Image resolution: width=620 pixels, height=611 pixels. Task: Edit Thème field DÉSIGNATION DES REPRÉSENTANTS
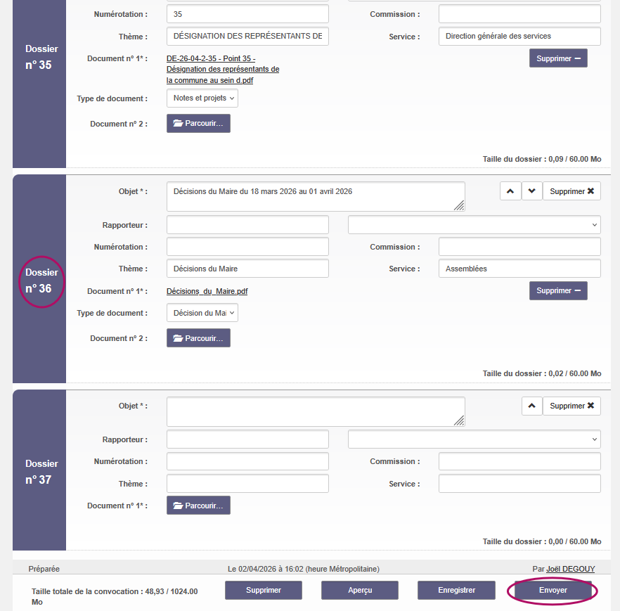247,36
